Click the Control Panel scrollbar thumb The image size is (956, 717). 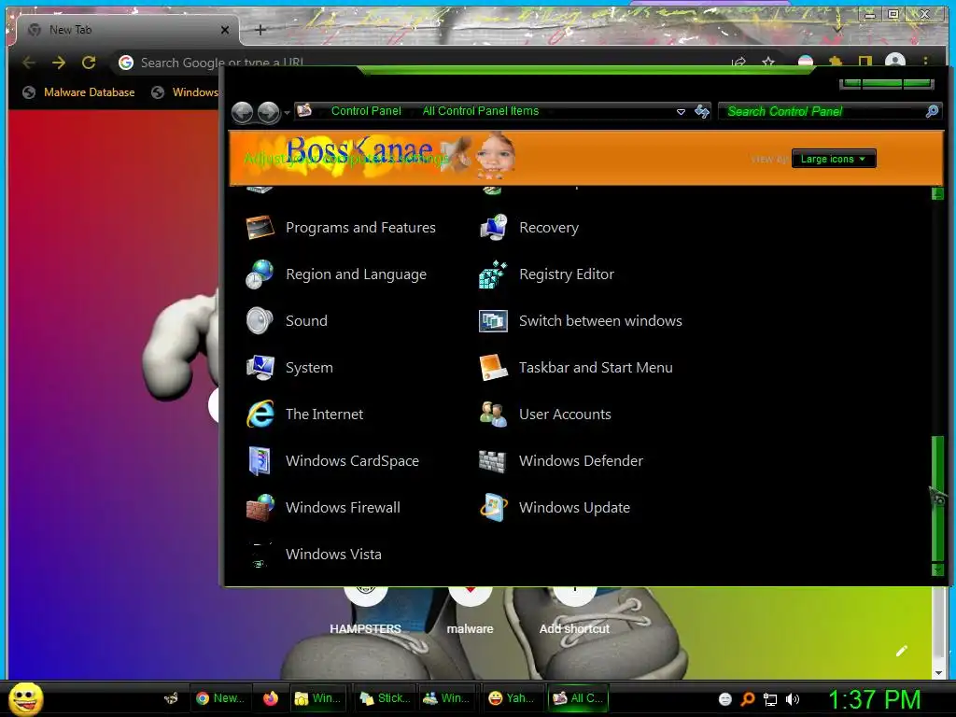click(937, 499)
